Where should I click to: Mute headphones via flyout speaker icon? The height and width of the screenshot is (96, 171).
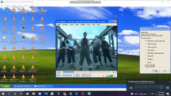131,88
